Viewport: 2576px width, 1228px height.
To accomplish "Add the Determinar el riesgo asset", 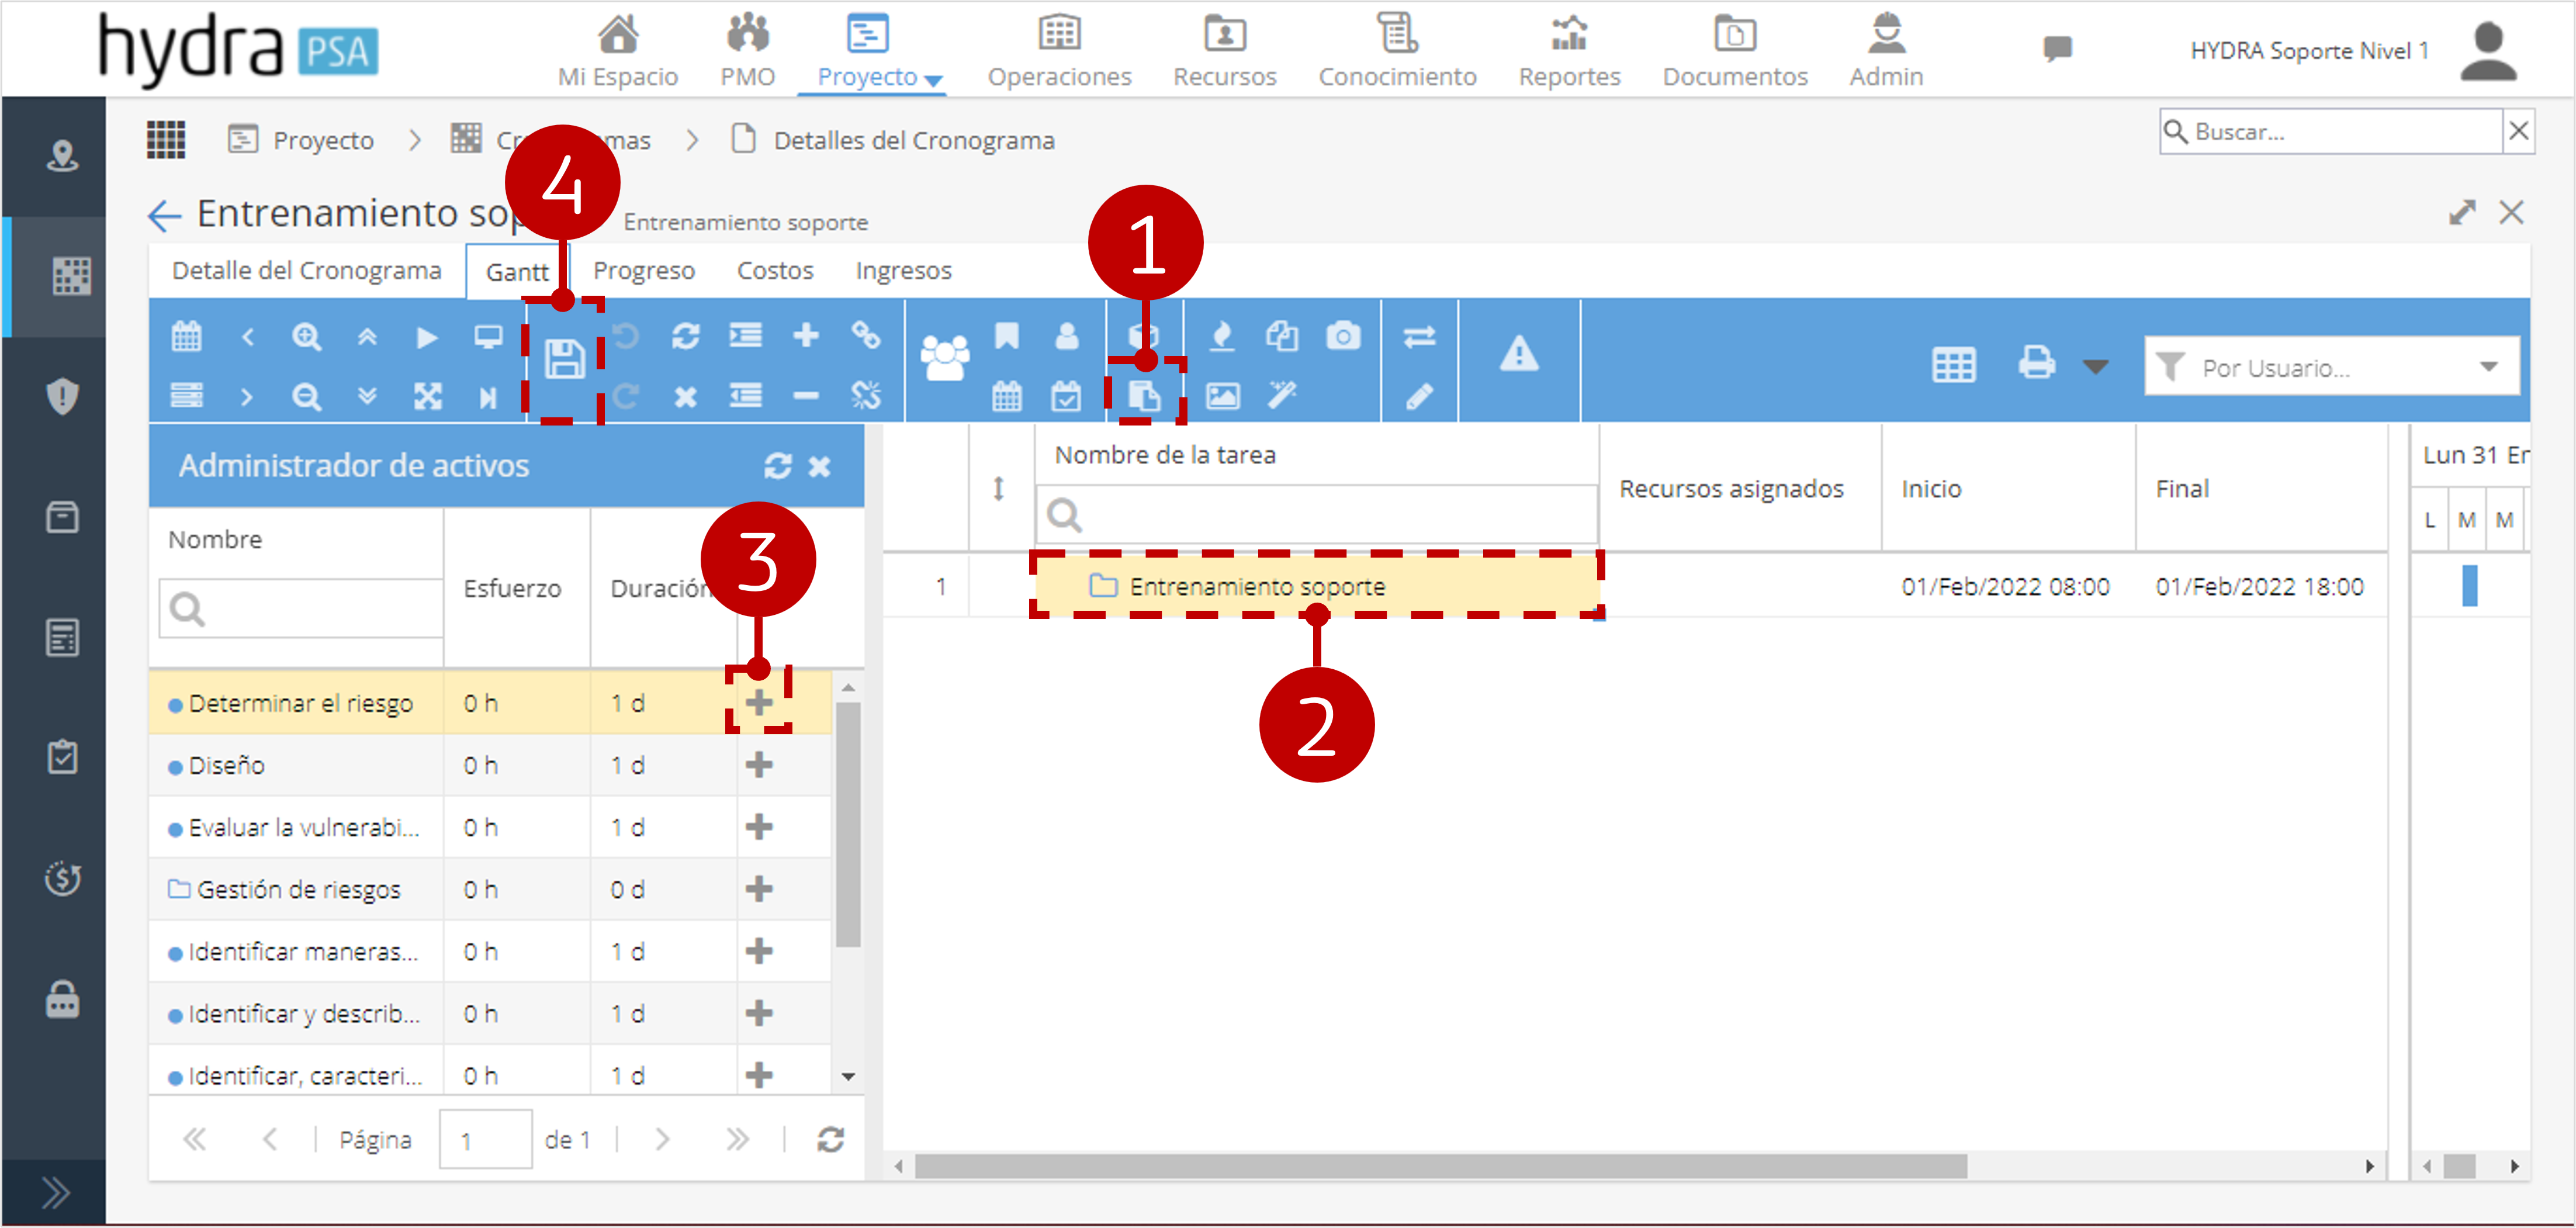I will tap(759, 702).
